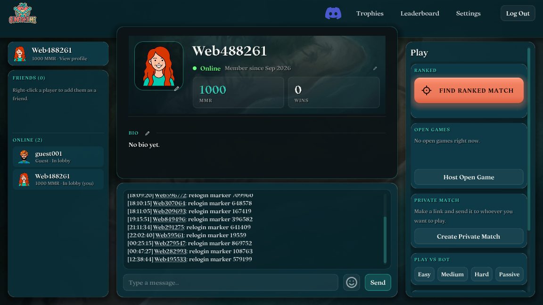
Task: Open Web495533 profile from chat
Action: point(170,259)
